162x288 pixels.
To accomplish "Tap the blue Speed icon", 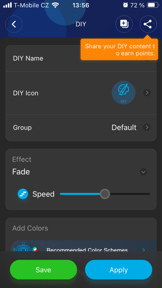I will click(x=23, y=194).
